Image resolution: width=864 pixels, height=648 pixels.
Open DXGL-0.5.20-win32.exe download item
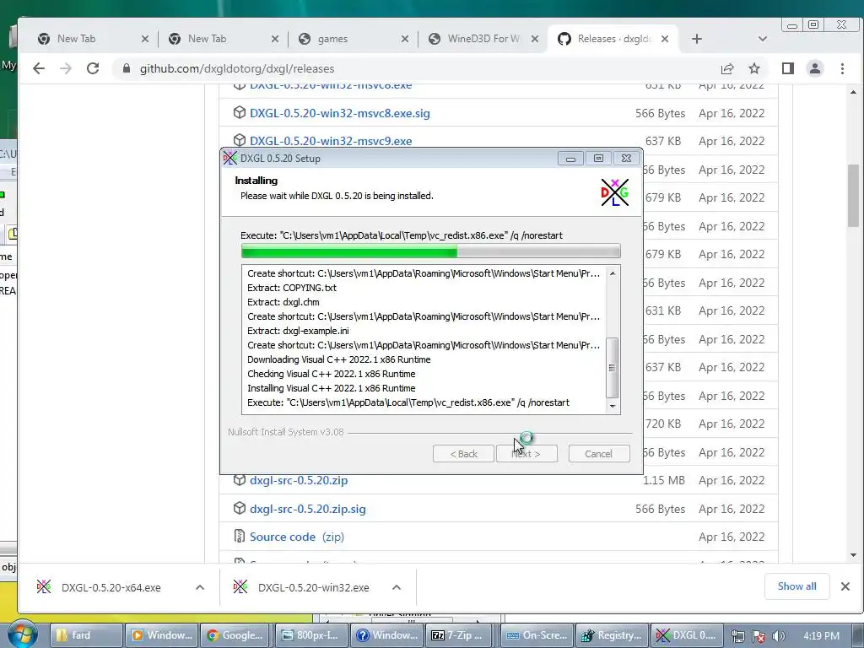(x=313, y=587)
